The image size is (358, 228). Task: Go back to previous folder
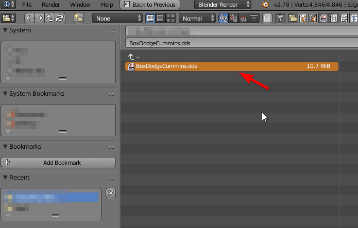[29, 18]
